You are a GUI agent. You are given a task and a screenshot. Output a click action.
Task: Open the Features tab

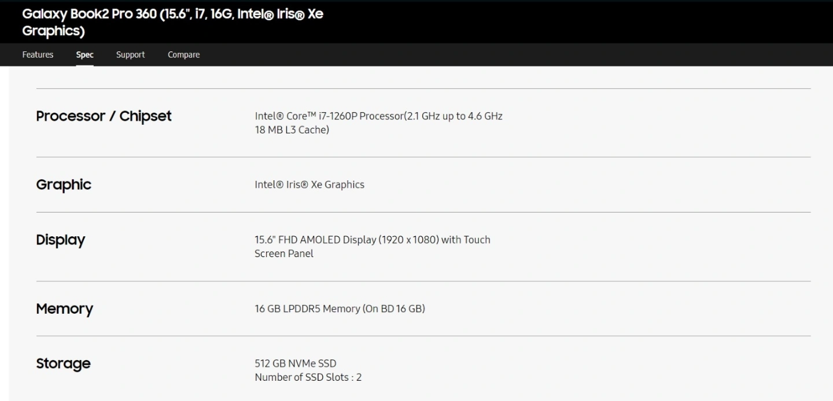(38, 55)
